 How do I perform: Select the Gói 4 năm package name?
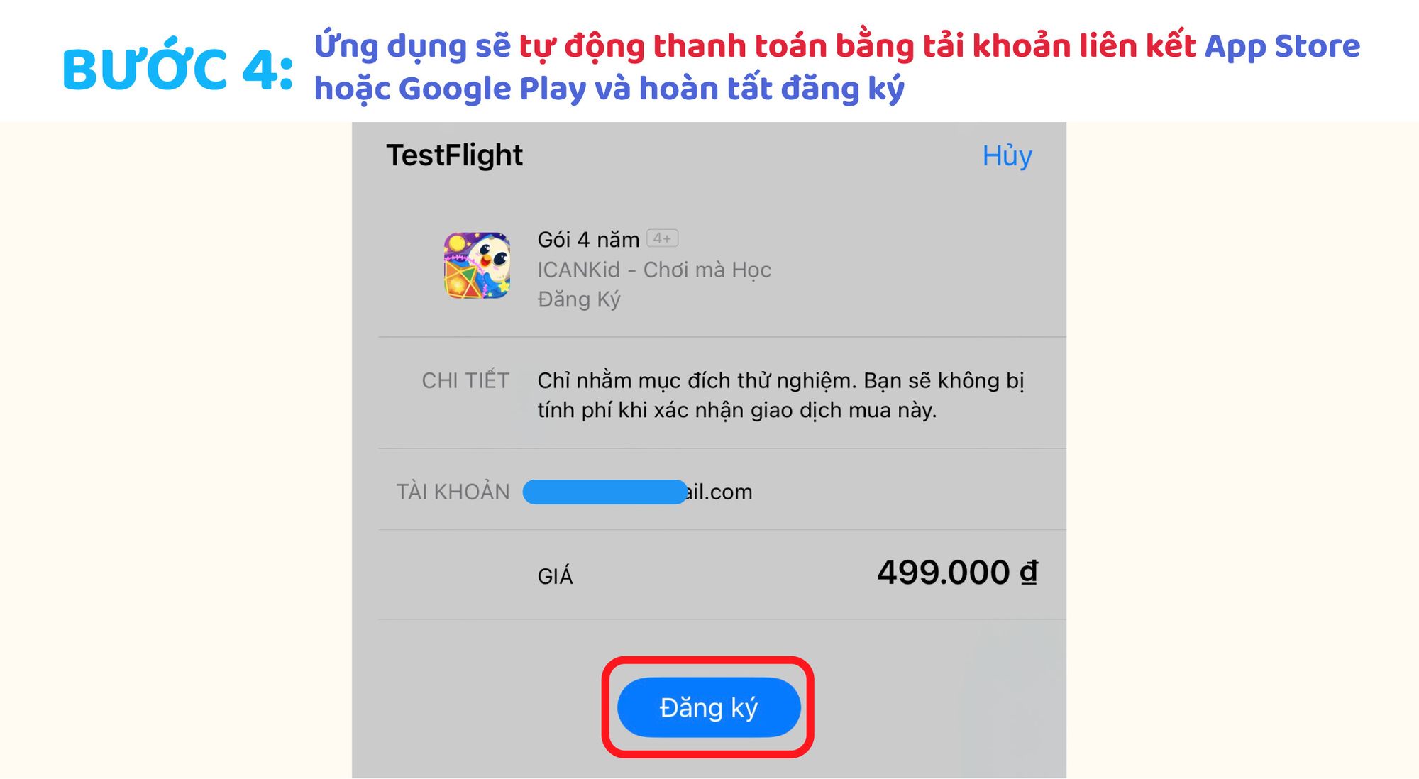pyautogui.click(x=588, y=240)
